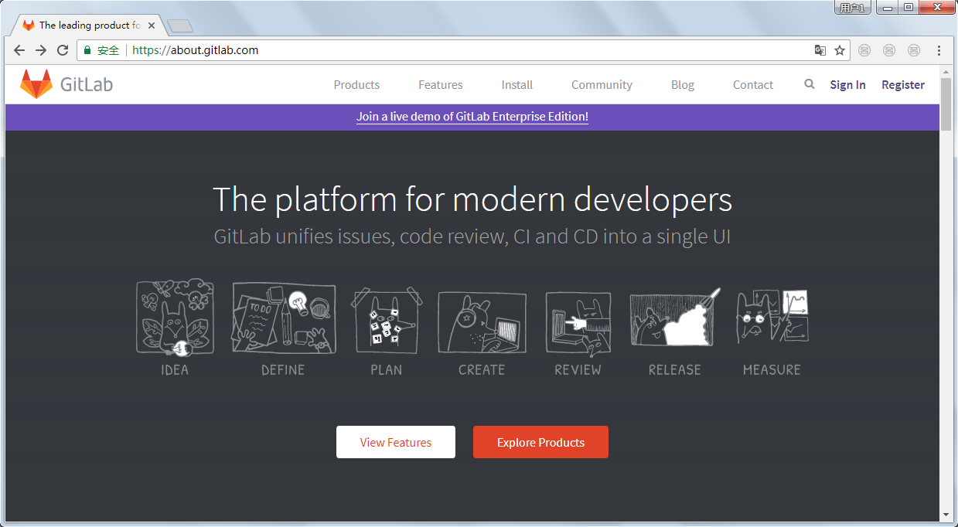
Task: Reload the page
Action: [x=63, y=50]
